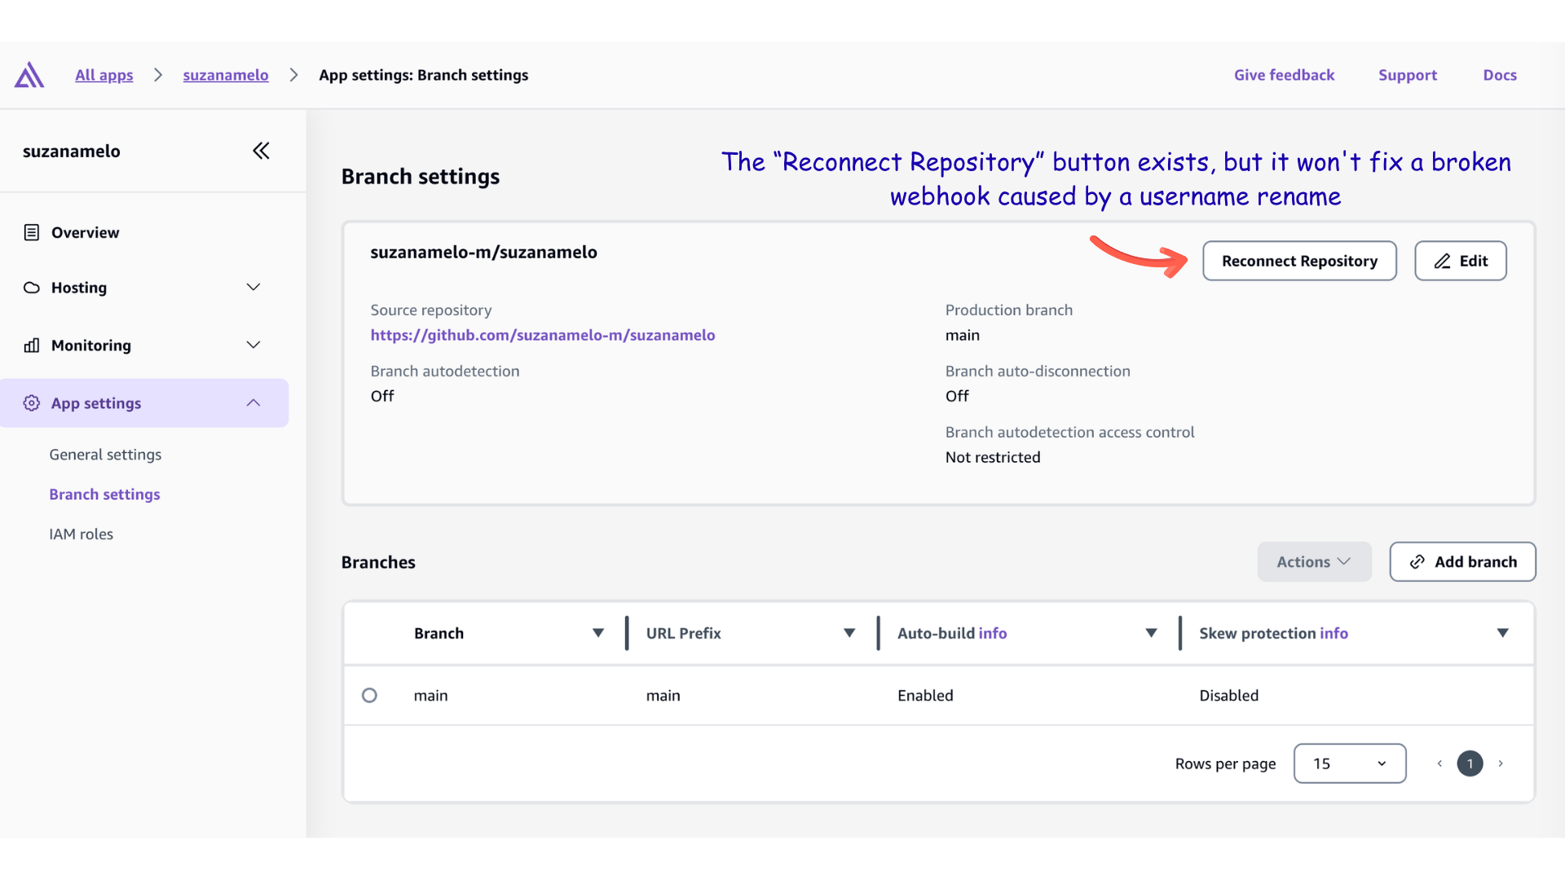Click the Branch autodetection 'Off' value
The width and height of the screenshot is (1565, 880).
382,396
